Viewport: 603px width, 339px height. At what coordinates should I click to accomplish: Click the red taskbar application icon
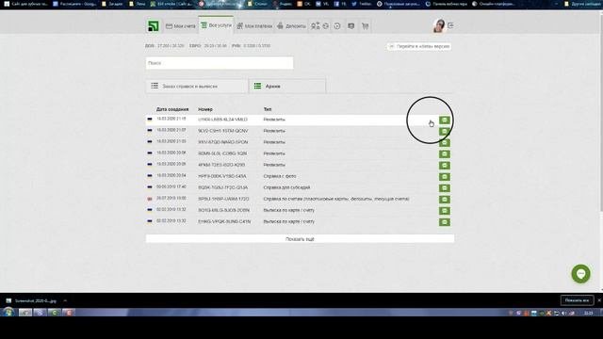click(x=69, y=313)
